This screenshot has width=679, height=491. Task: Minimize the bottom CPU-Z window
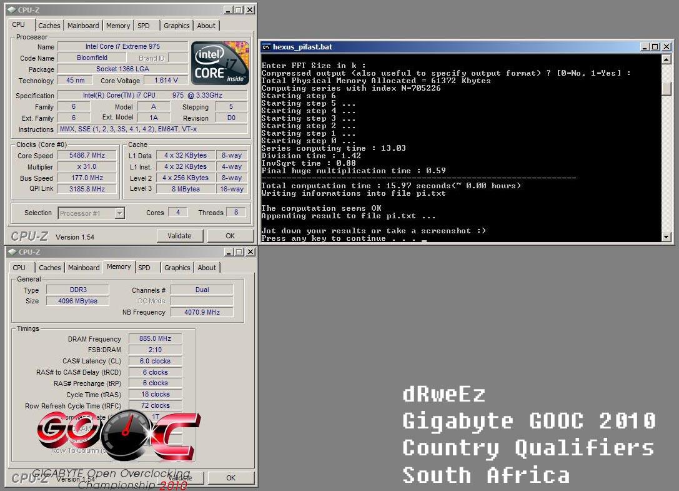point(229,251)
